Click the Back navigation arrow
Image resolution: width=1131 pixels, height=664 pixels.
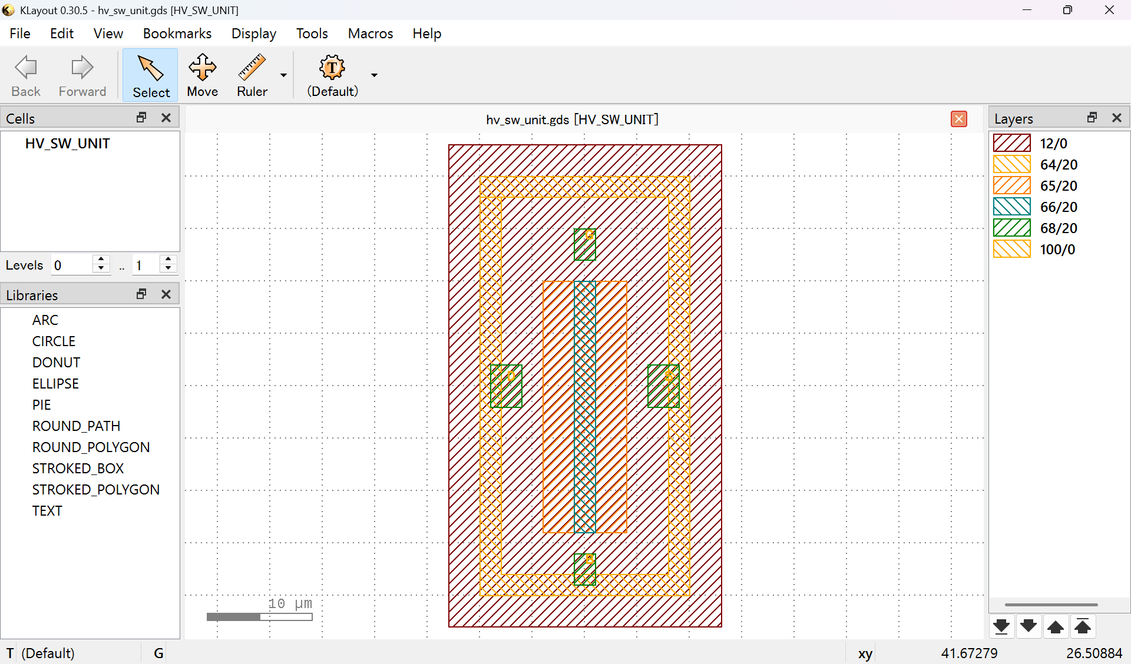pyautogui.click(x=25, y=75)
